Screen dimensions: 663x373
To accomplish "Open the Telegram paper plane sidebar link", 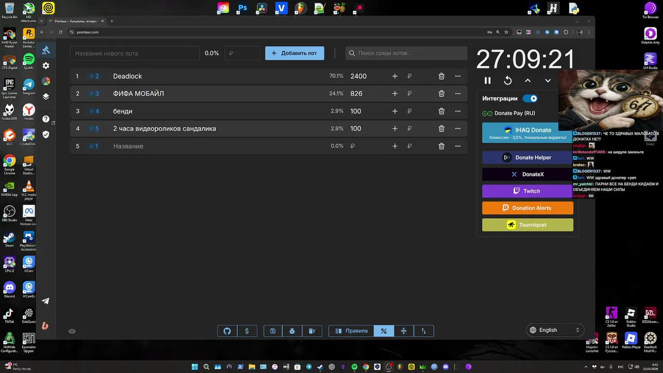I will 46,301.
